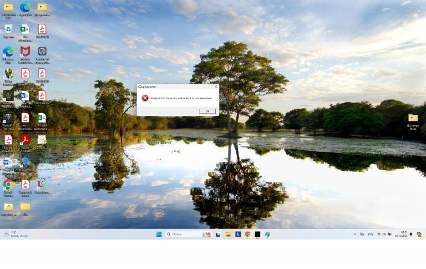The width and height of the screenshot is (426, 269).
Task: Open the Recycle Bin on the desktop
Action: [x=8, y=31]
